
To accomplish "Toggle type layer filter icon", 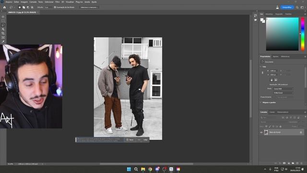I will pos(291,117).
